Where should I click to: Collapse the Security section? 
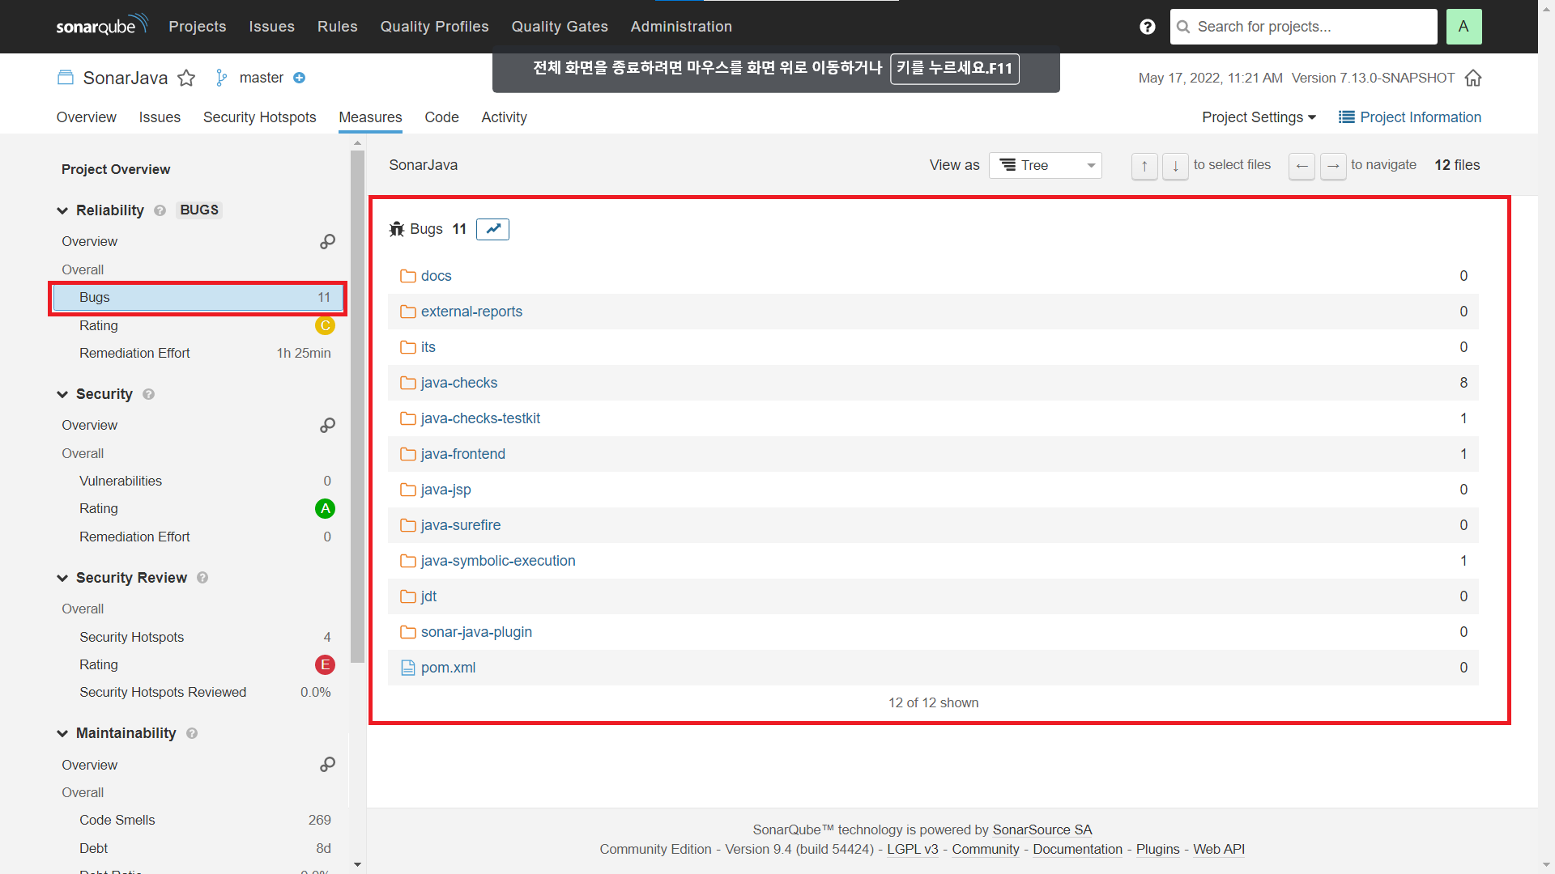pyautogui.click(x=62, y=394)
